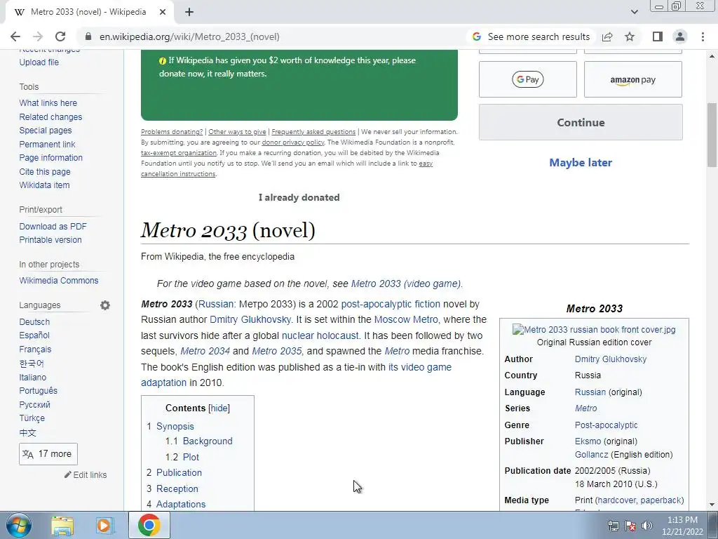Viewport: 718px width, 539px height.
Task: Click the scrollbar down arrow
Action: point(712,505)
